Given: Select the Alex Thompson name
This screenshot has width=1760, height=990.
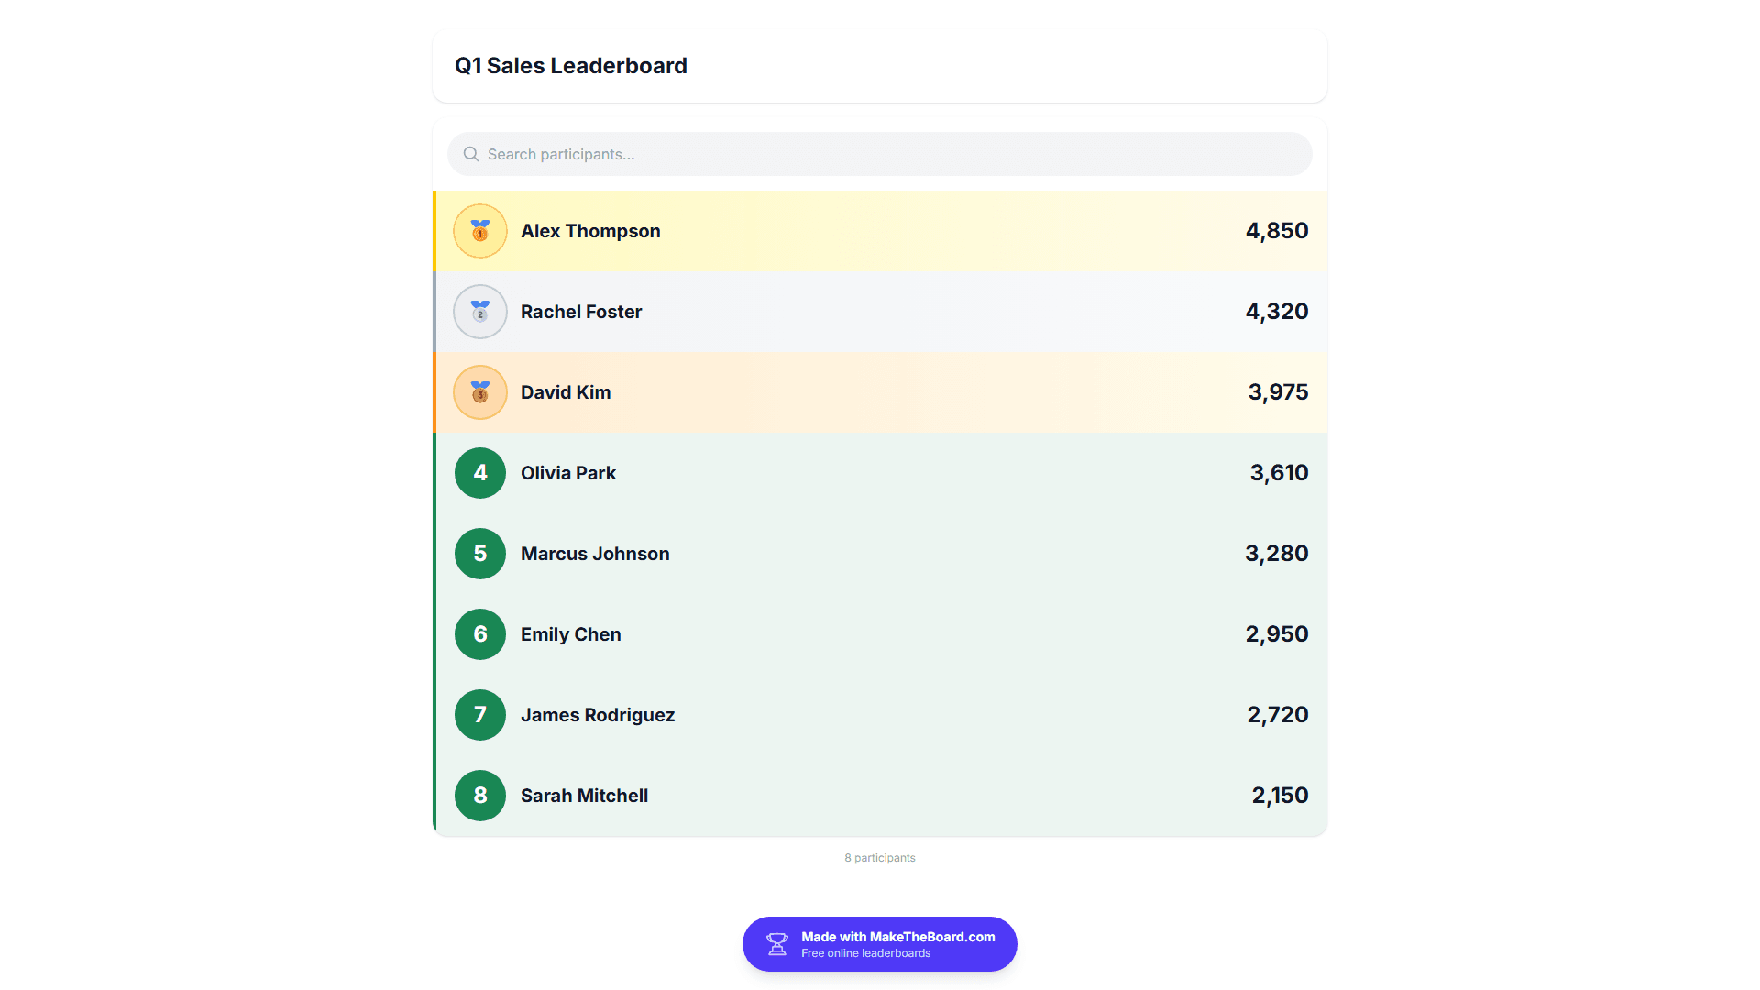Looking at the screenshot, I should coord(590,231).
